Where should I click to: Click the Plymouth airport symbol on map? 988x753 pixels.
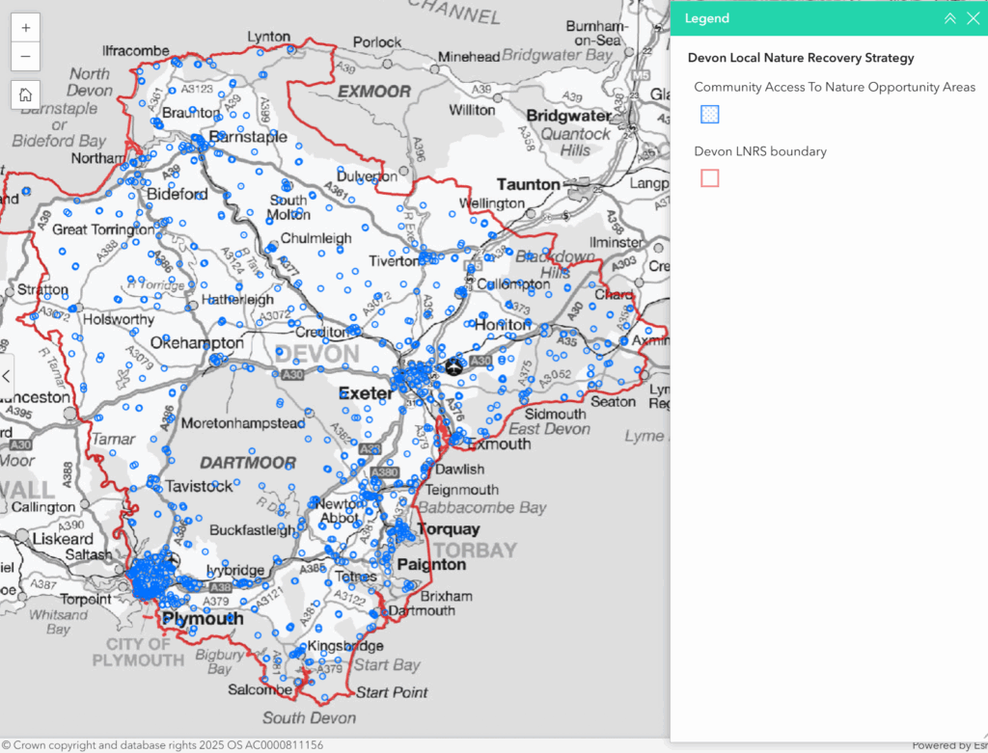pos(172,559)
